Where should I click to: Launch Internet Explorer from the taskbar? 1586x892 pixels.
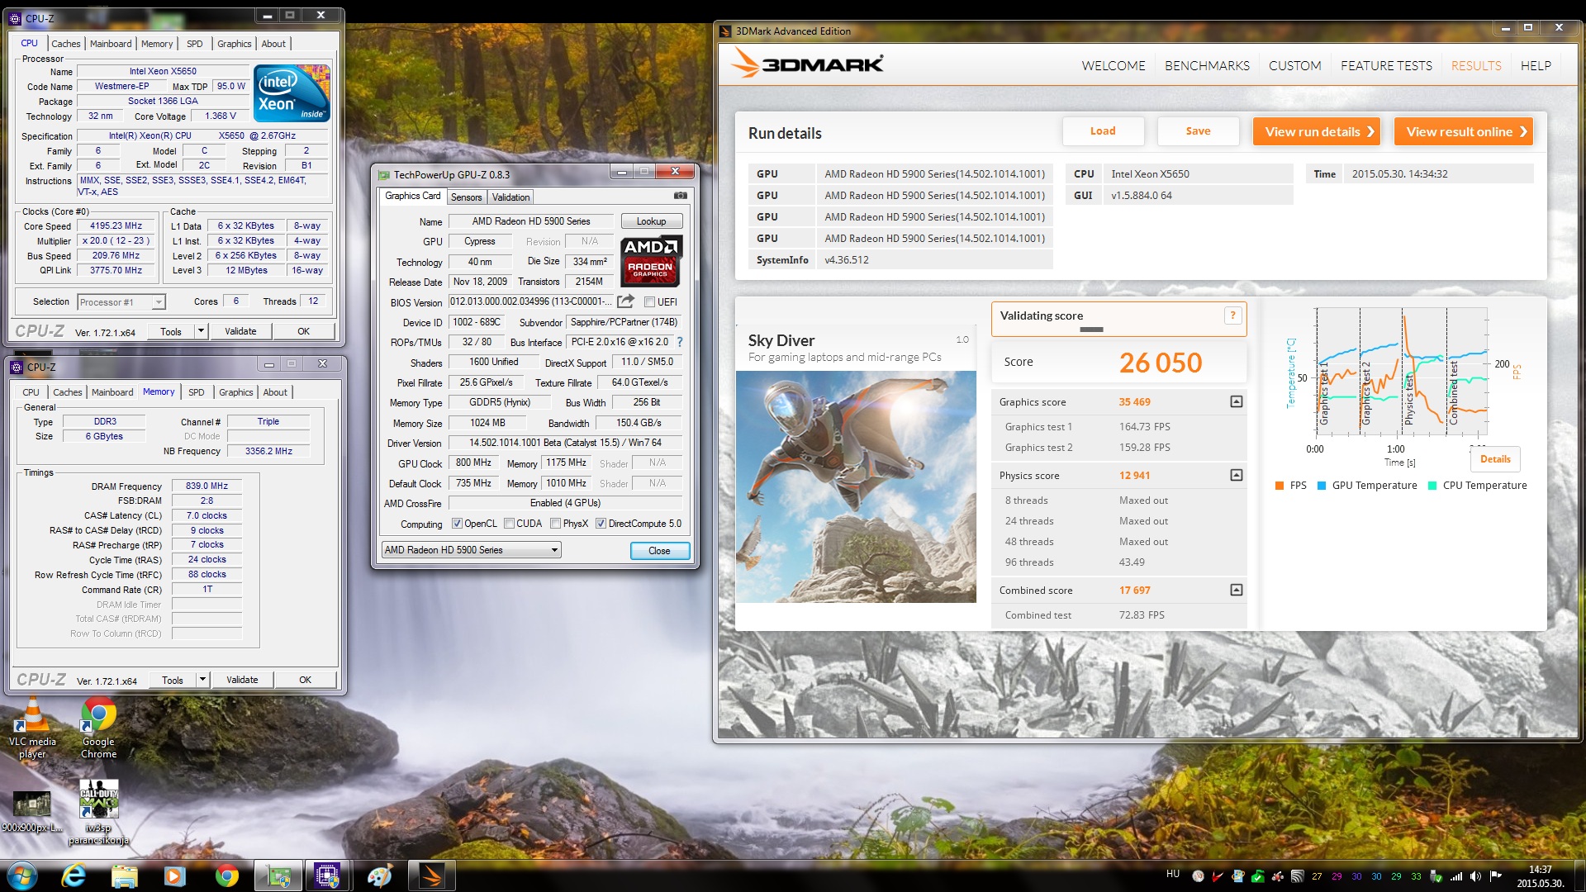(x=74, y=875)
